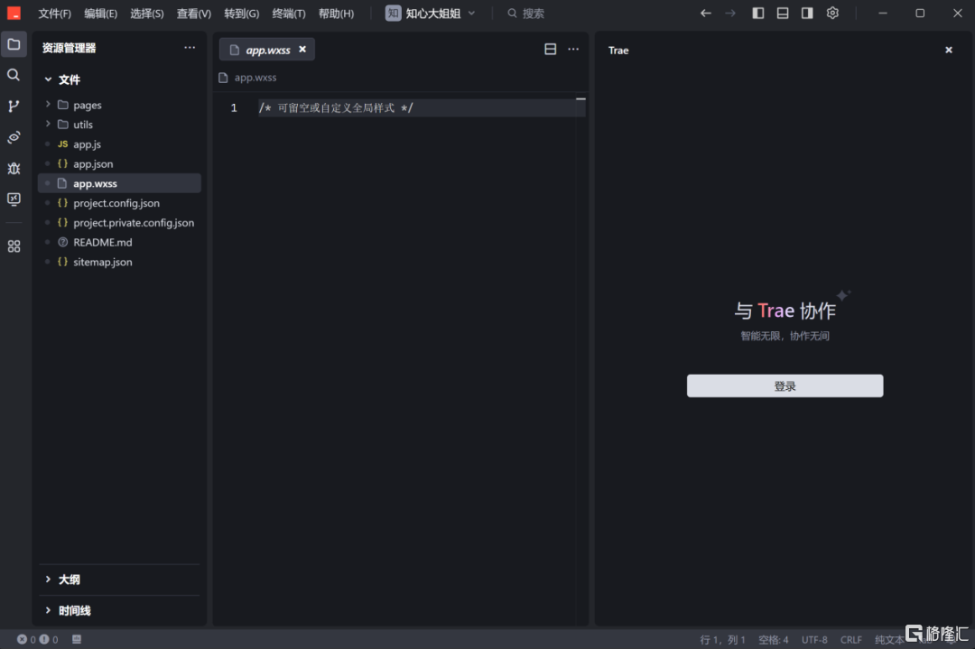
Task: Click the red Trae logo icon
Action: pos(14,13)
